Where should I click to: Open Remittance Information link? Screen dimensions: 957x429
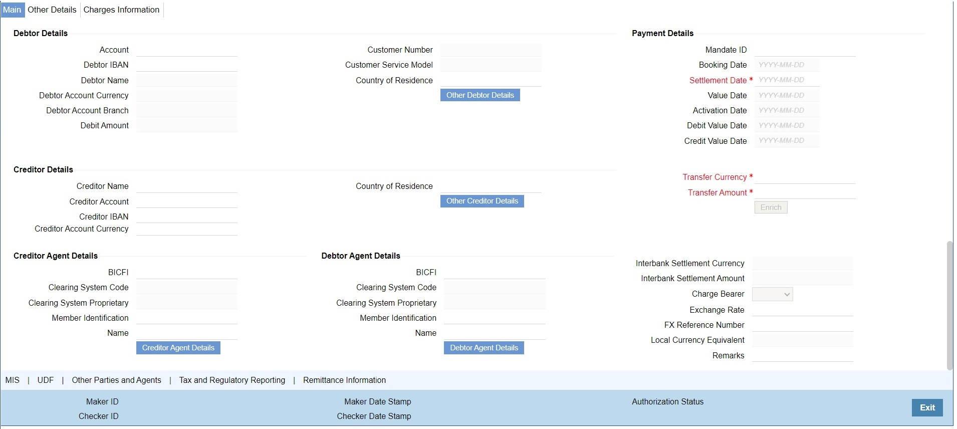coord(345,380)
